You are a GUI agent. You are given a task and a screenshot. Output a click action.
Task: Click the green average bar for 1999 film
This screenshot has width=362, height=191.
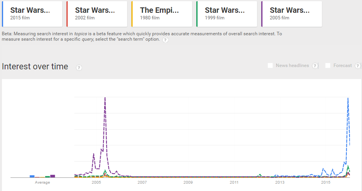47,177
